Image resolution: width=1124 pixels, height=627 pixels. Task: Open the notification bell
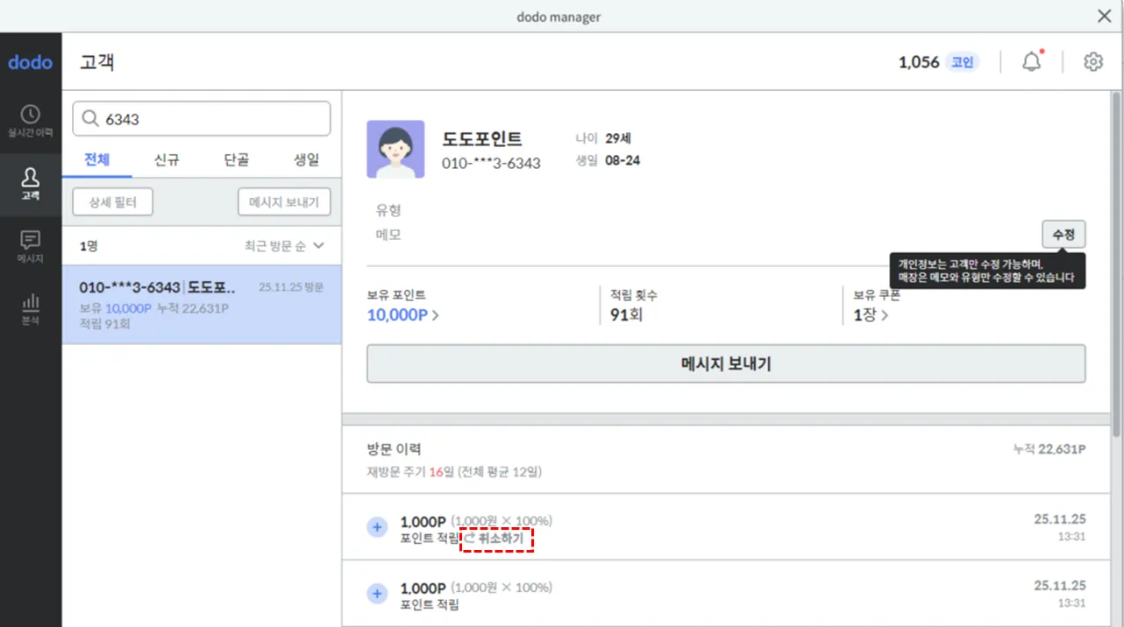pos(1032,62)
